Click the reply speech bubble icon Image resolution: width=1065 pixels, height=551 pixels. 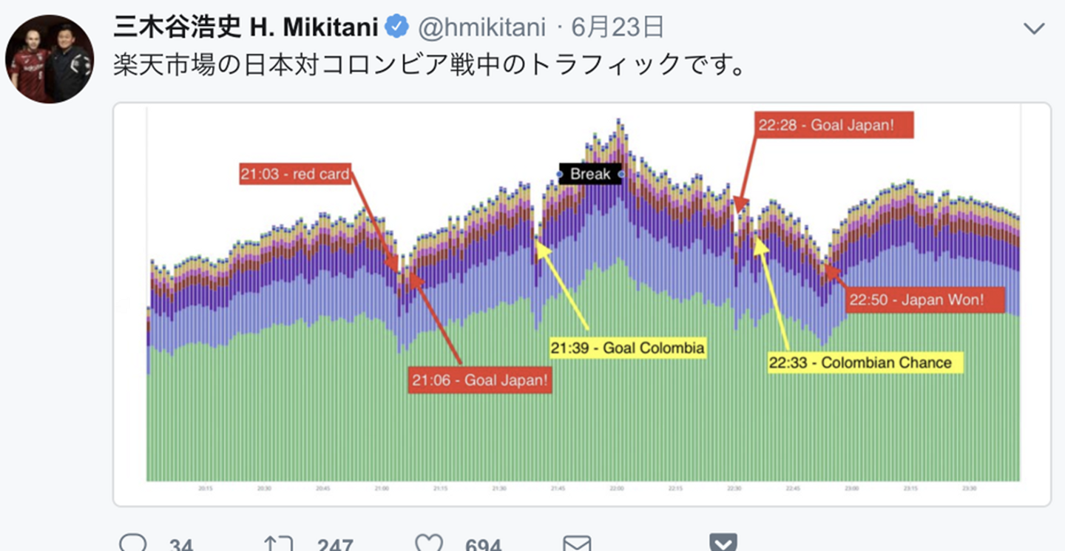(x=132, y=544)
